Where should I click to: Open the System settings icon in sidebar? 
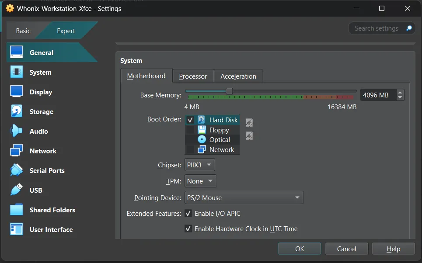point(17,73)
